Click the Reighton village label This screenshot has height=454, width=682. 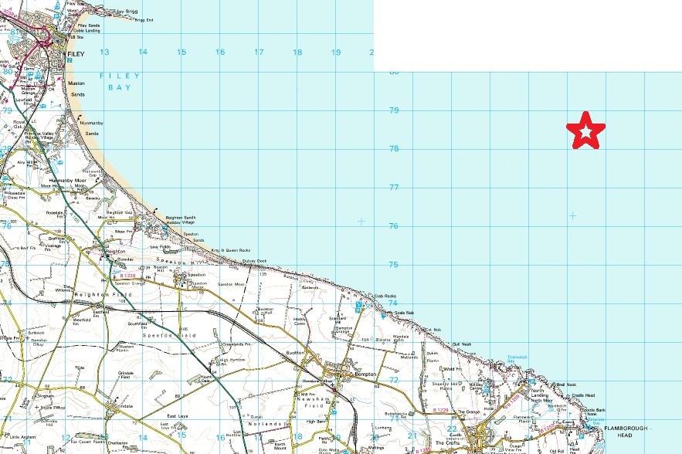click(x=115, y=252)
